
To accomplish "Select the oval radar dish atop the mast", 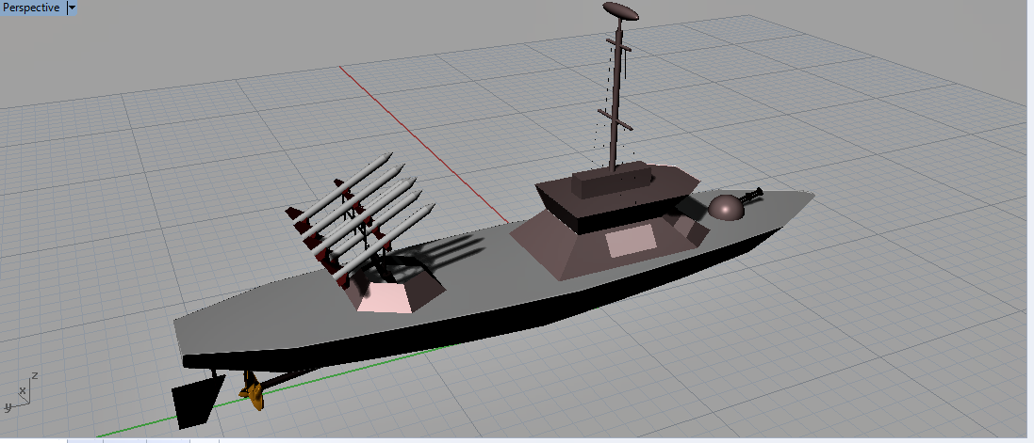I will (620, 11).
